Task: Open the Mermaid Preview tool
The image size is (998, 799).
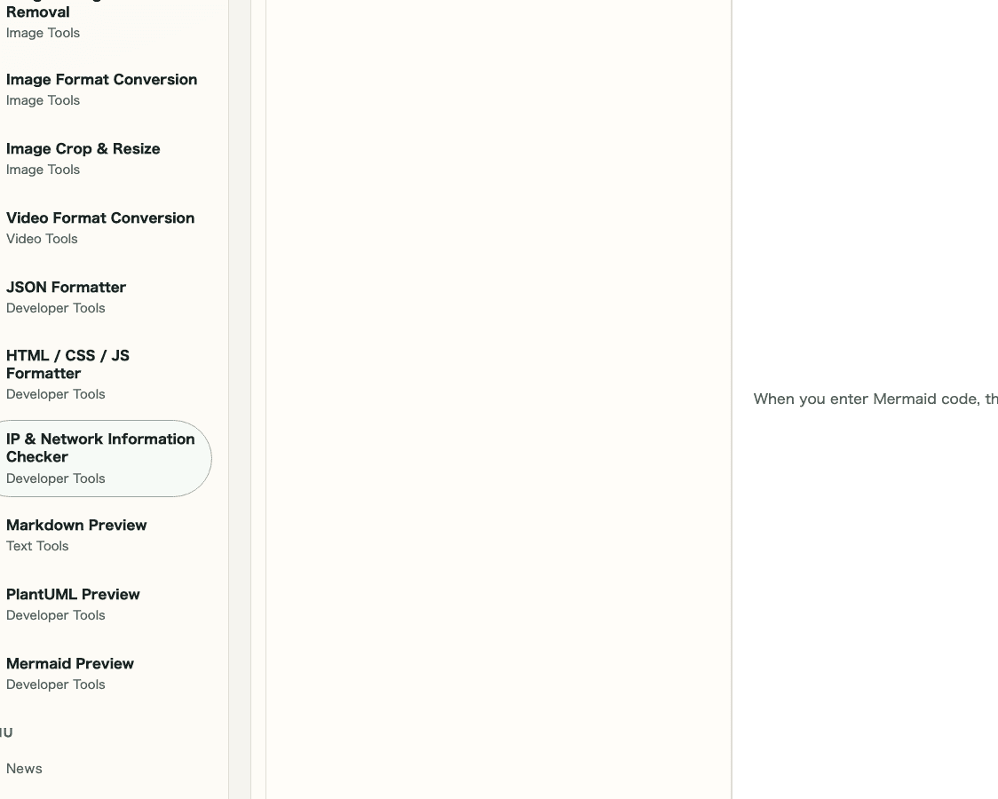Action: click(69, 663)
